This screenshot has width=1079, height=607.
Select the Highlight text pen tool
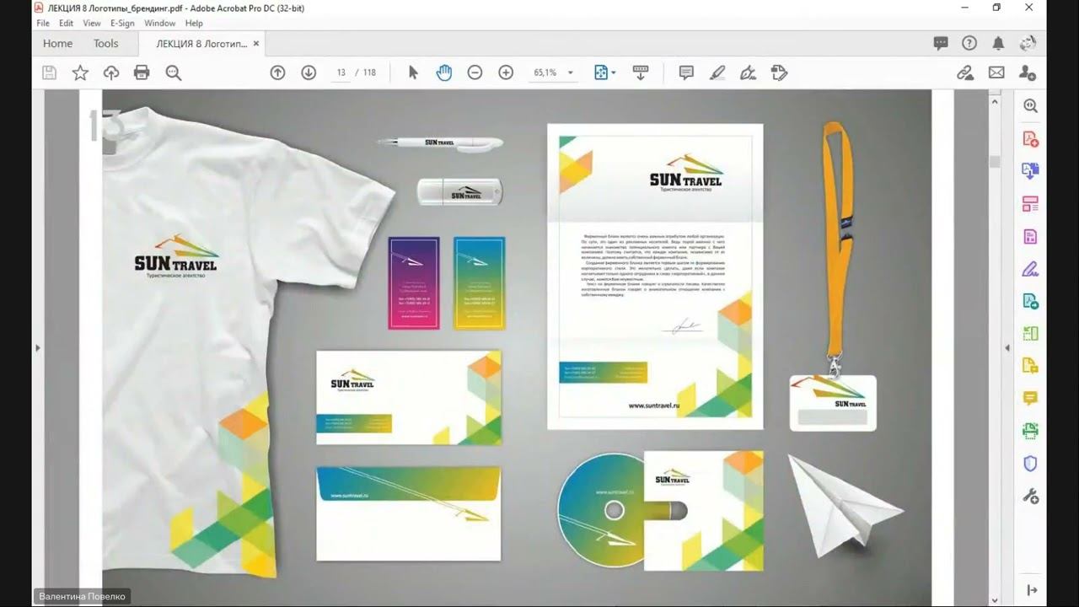tap(717, 73)
